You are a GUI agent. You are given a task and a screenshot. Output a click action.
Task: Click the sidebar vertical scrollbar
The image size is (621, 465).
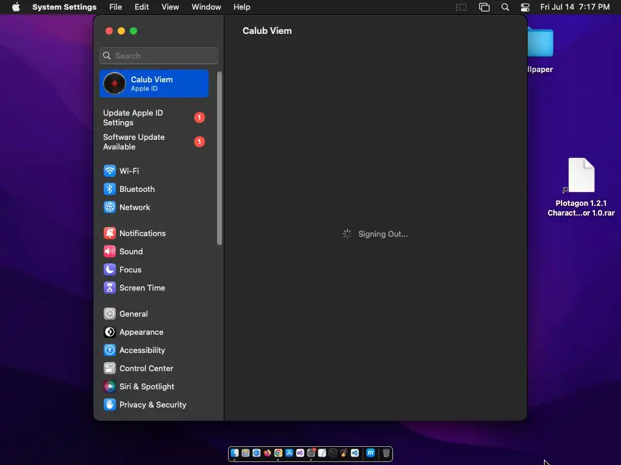point(220,158)
